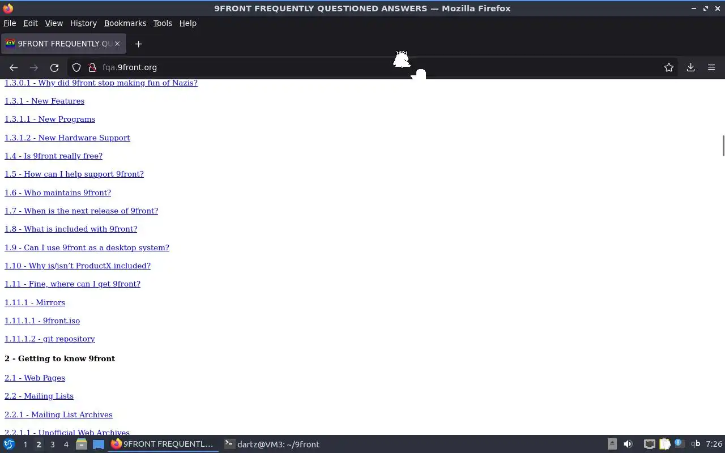The height and width of the screenshot is (453, 725).
Task: Open the Tools menu
Action: tap(163, 23)
